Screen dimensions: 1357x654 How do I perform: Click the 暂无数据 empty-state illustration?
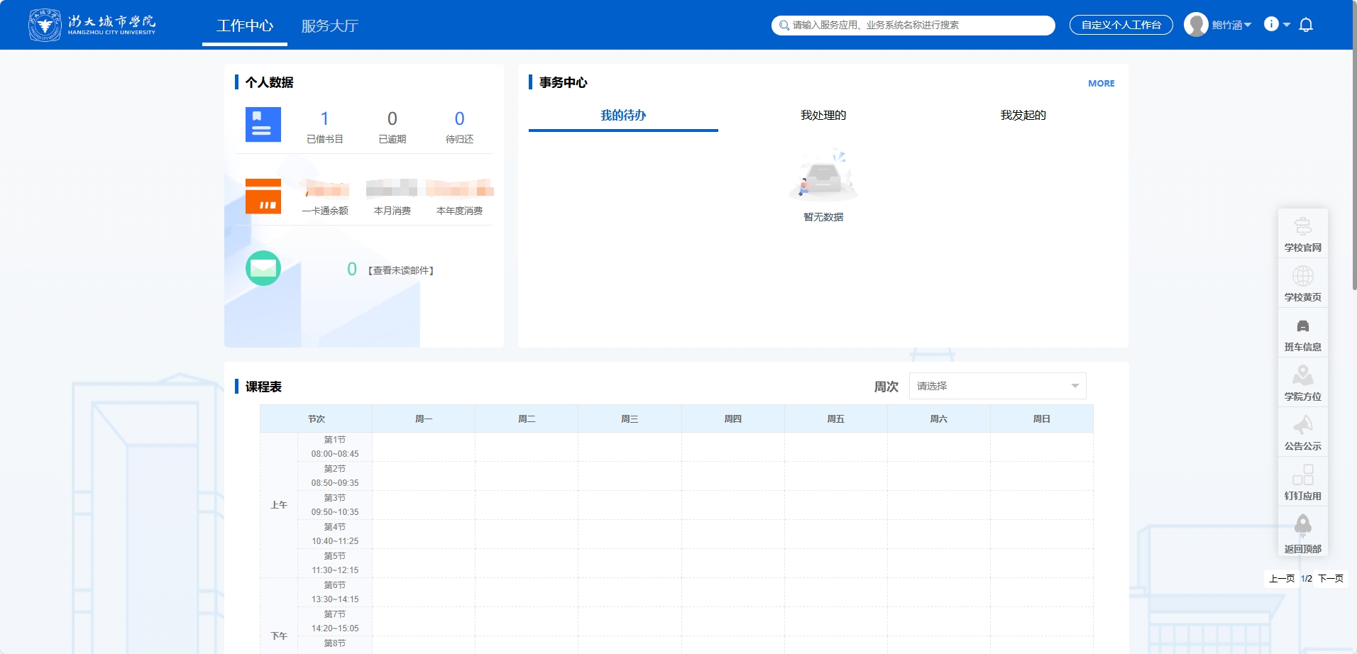point(823,176)
